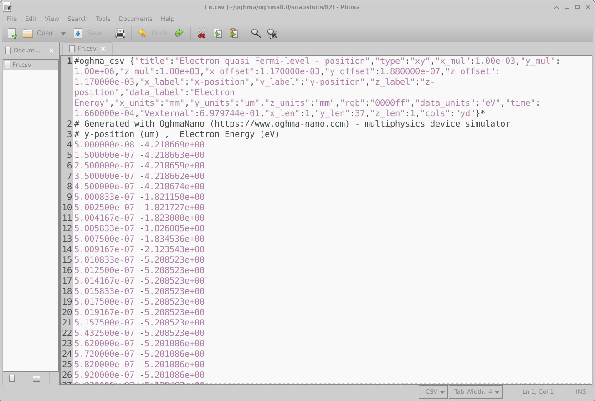Click the value -5.201086e+00 on line 26

[172, 375]
